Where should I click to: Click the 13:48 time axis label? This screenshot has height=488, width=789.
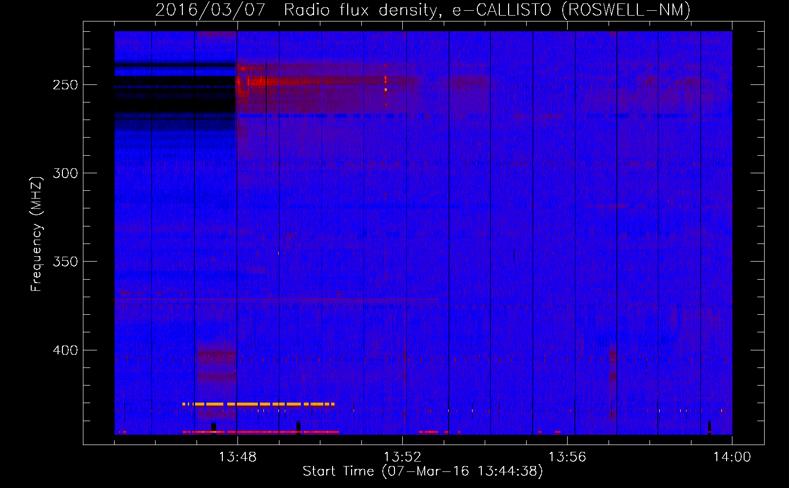coord(237,457)
